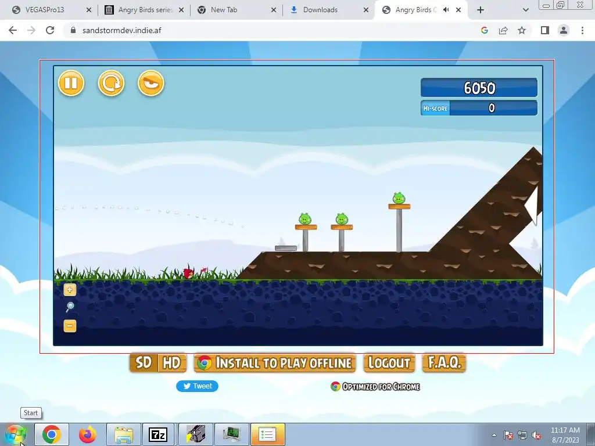The height and width of the screenshot is (446, 595).
Task: Switch the game to SD quality
Action: (144, 363)
